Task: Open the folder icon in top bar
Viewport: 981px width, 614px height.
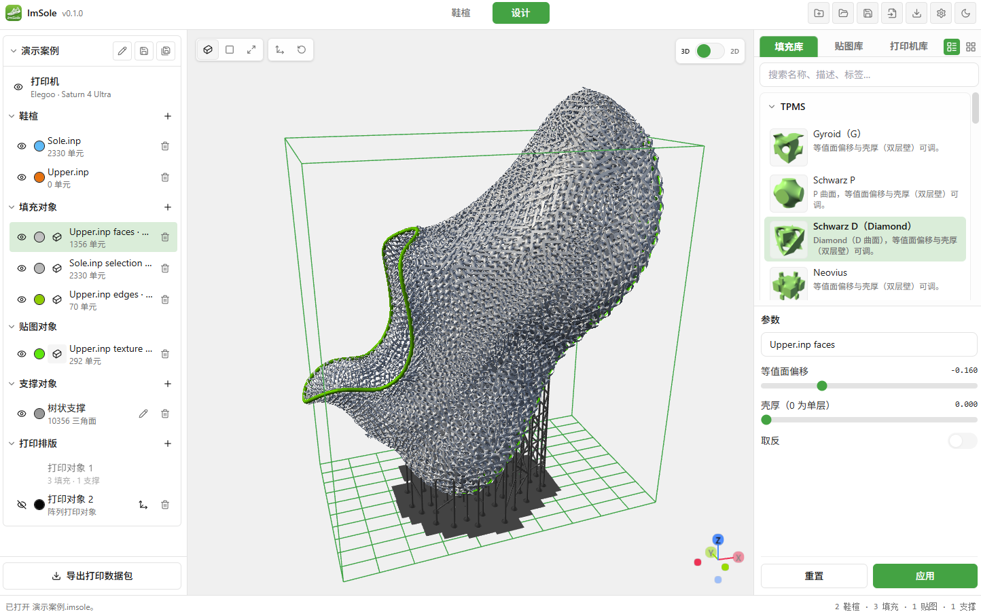Action: (843, 13)
